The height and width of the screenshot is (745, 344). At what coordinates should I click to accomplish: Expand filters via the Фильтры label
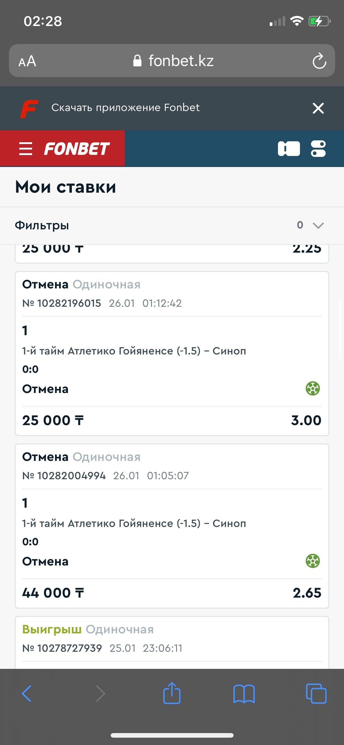pyautogui.click(x=42, y=225)
